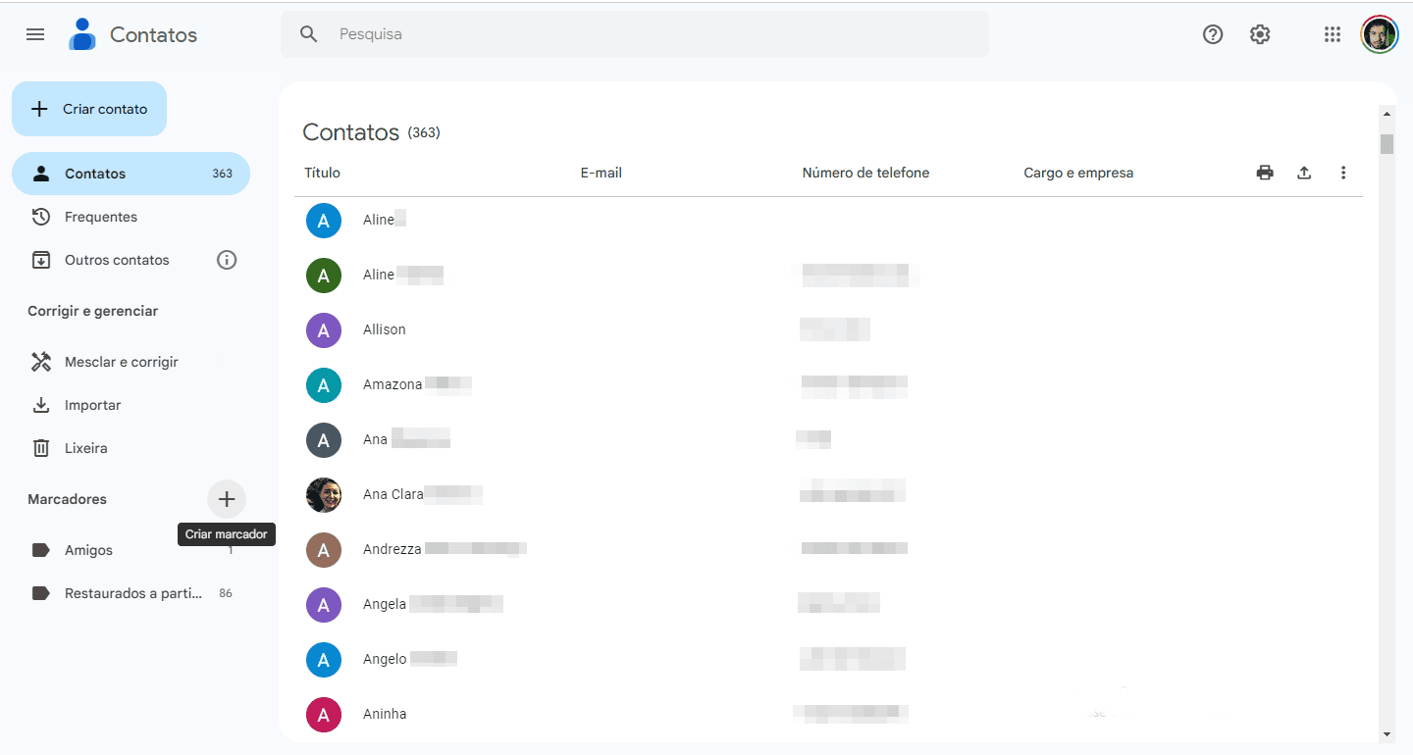
Task: Click the Corrigir e gerenciar heading
Action: 93,311
